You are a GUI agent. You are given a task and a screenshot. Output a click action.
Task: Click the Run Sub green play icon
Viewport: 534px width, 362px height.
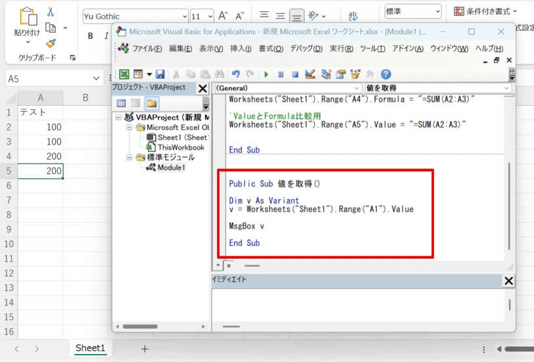click(x=266, y=74)
